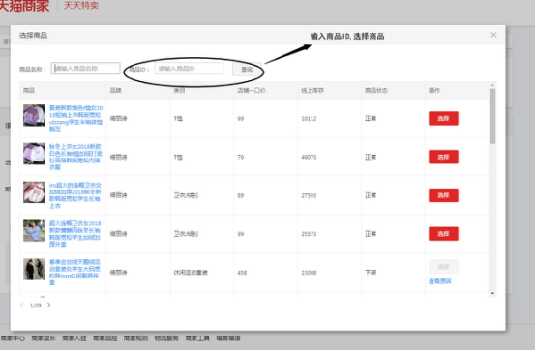535x351 pixels.
Task: Click scrollbar up arrow in product list
Action: (x=492, y=85)
